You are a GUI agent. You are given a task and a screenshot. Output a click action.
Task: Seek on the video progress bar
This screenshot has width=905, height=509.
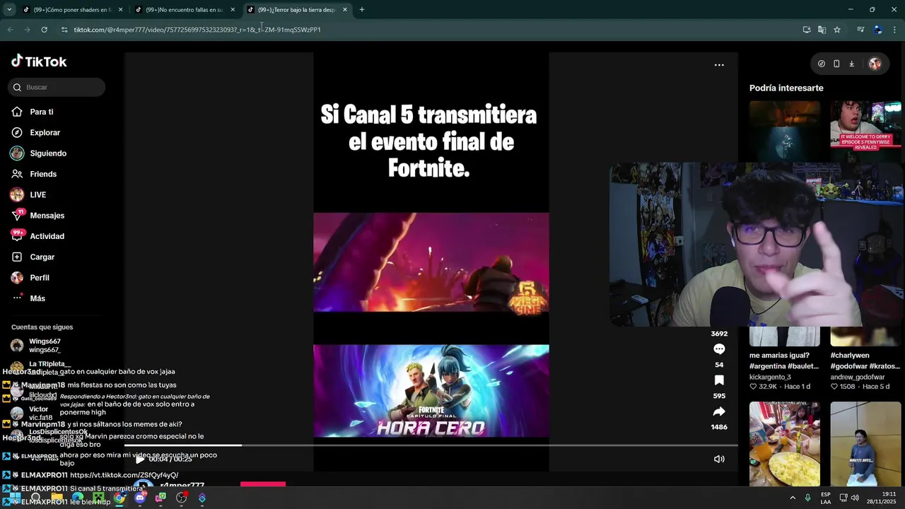click(x=431, y=445)
